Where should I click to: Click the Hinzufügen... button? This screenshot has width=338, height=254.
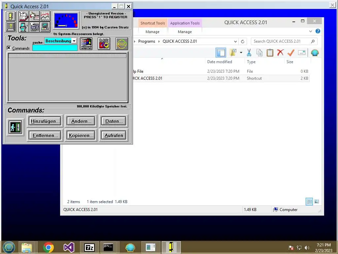click(x=45, y=121)
